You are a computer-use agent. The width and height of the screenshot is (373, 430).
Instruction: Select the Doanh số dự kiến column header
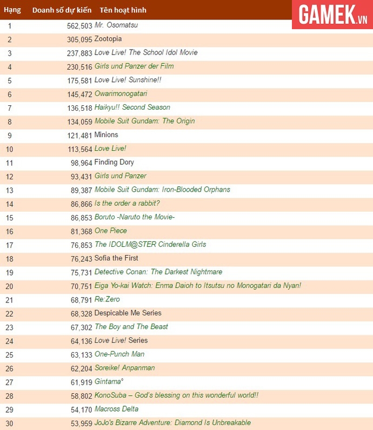(62, 10)
